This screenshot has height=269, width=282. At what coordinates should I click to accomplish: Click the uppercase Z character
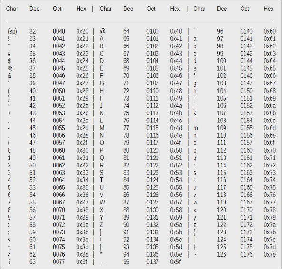point(101,225)
